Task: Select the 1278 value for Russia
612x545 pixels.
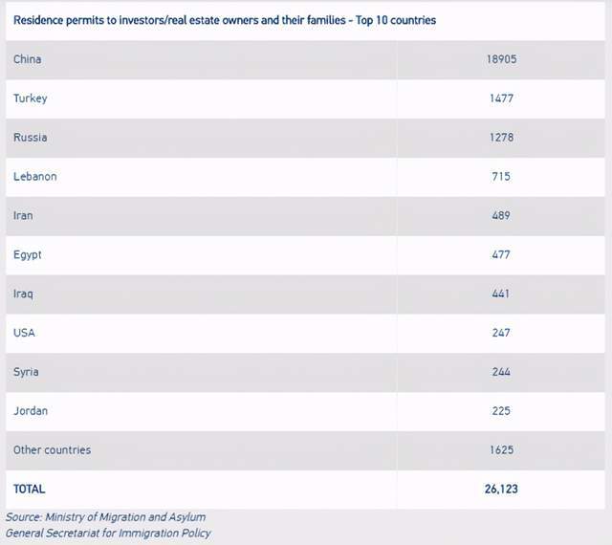Action: (x=501, y=138)
